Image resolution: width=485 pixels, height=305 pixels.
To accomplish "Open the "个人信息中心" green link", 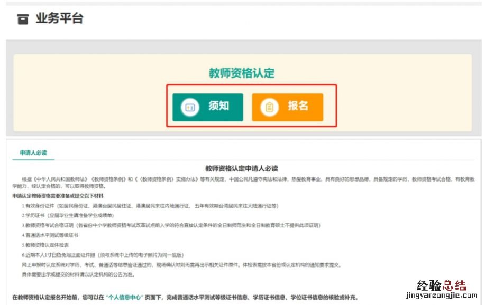I will coord(124,297).
